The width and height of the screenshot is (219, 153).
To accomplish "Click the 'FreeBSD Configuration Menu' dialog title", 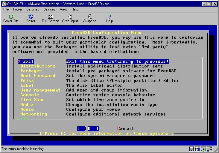I will 107,33.
